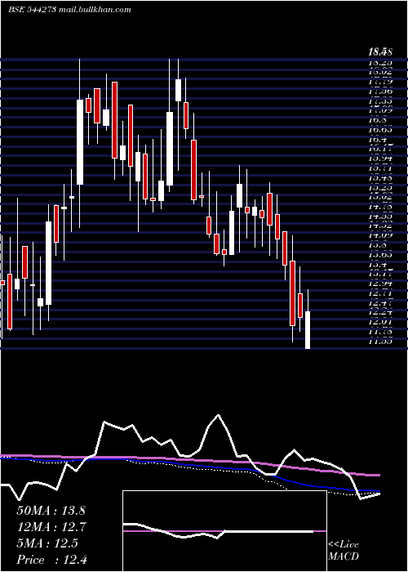The width and height of the screenshot is (408, 572).
Task: Click the 18.02 price axis label
Action: click(x=381, y=72)
